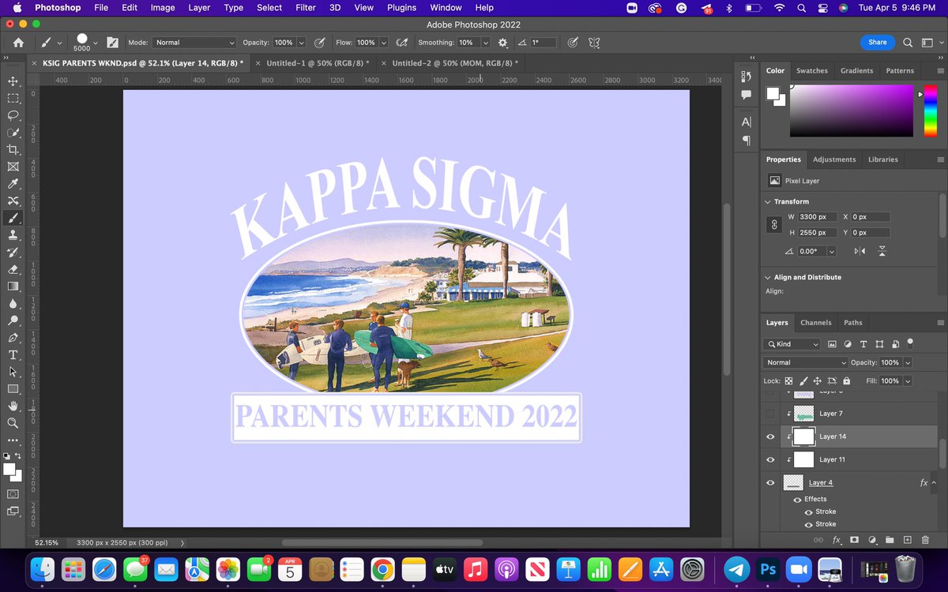Open the Filter menu

coord(305,8)
